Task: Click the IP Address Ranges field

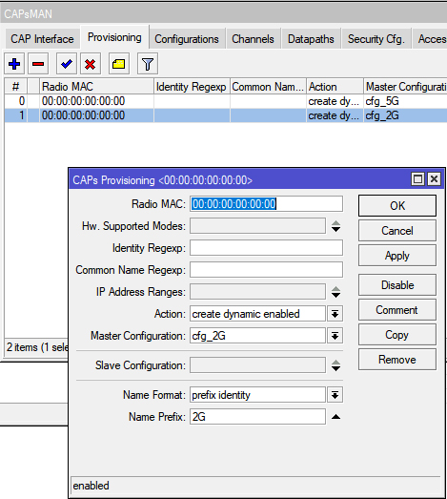Action: tap(258, 292)
